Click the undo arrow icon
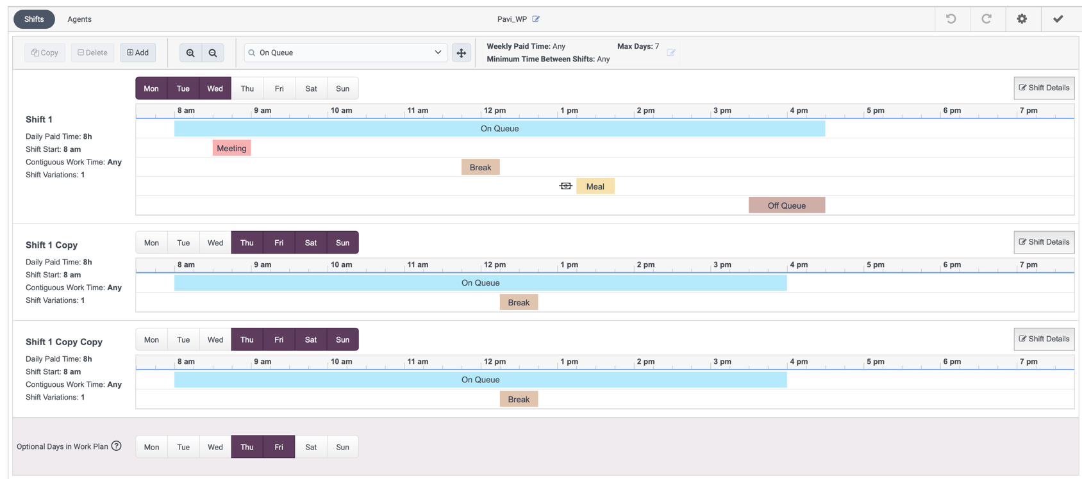 click(951, 19)
